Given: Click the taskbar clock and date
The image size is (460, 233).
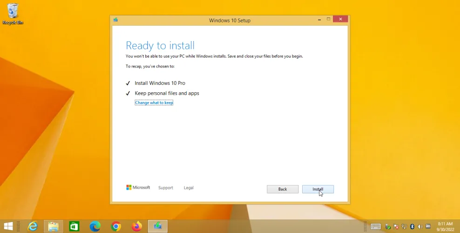Looking at the screenshot, I should coord(445,227).
